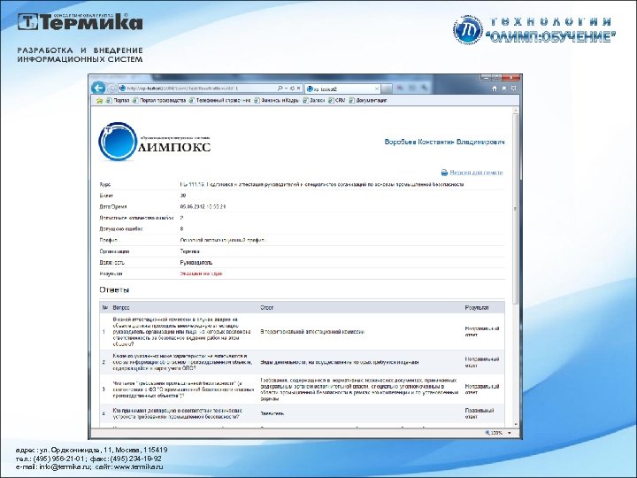Click the stop icon in address bar

point(298,89)
